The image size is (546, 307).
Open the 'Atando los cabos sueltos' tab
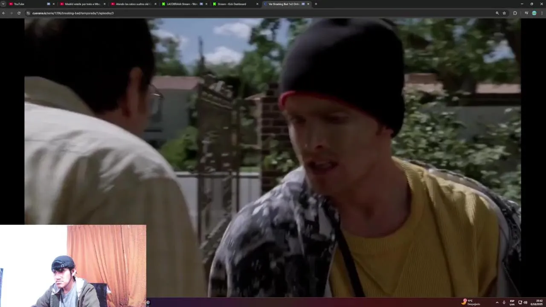(134, 4)
